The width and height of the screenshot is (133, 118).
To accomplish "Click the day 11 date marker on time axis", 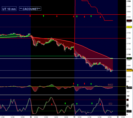I will point(74,117).
